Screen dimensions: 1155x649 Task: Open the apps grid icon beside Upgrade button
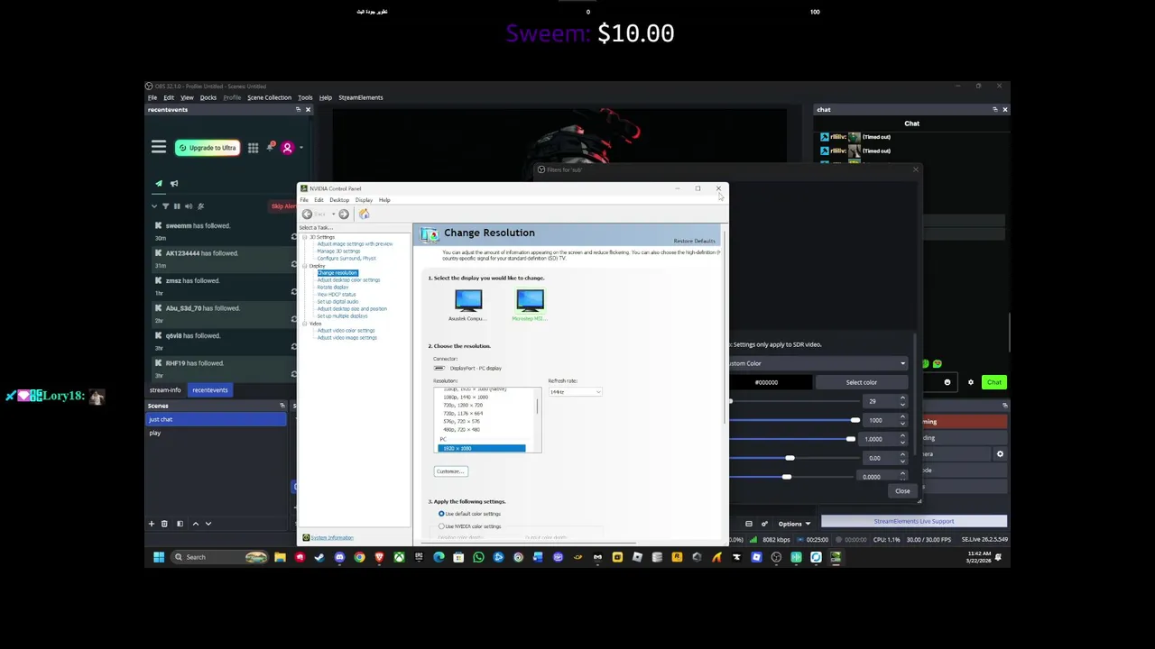pyautogui.click(x=254, y=148)
